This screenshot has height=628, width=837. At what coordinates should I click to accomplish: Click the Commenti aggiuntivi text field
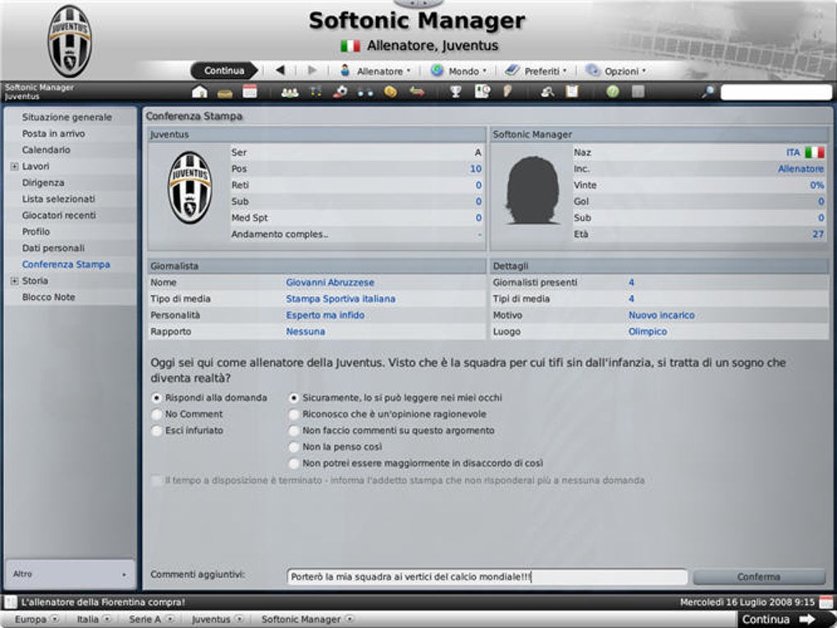487,577
